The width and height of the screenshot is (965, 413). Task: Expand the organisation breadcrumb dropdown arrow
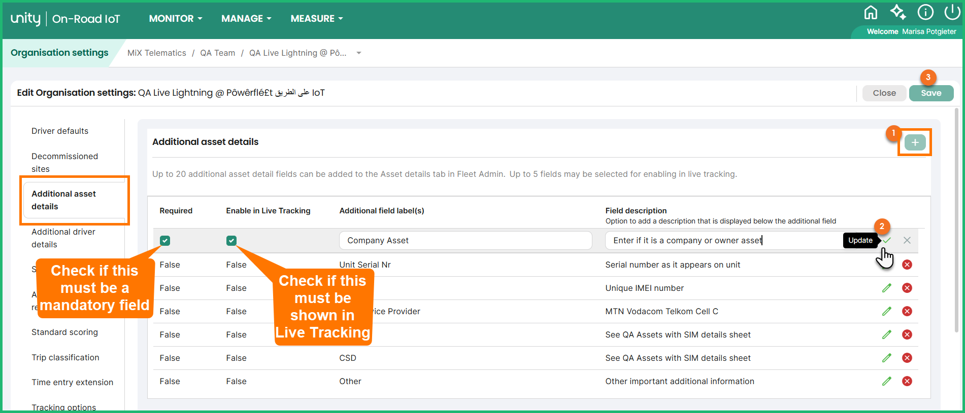click(x=359, y=53)
